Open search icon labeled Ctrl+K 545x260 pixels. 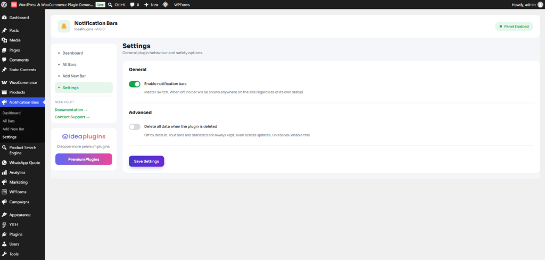[x=110, y=5]
